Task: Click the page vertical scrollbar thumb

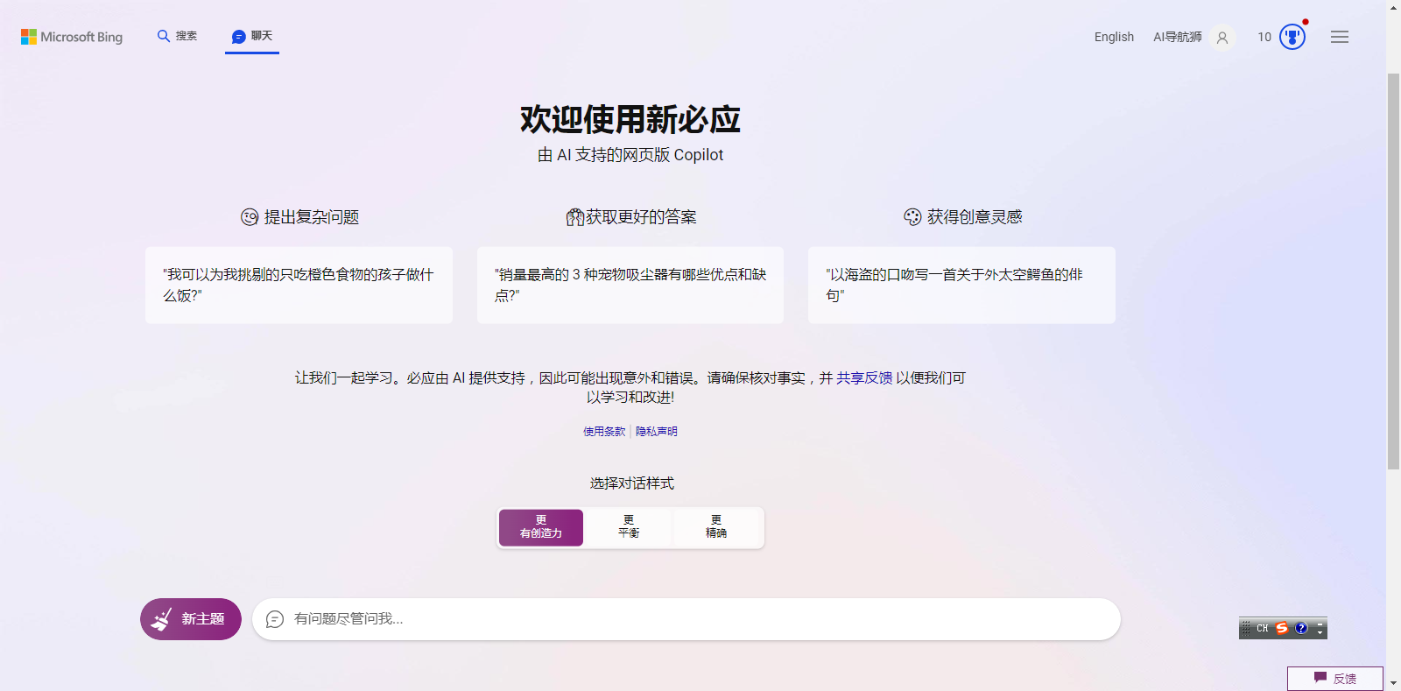Action: pos(1393,271)
